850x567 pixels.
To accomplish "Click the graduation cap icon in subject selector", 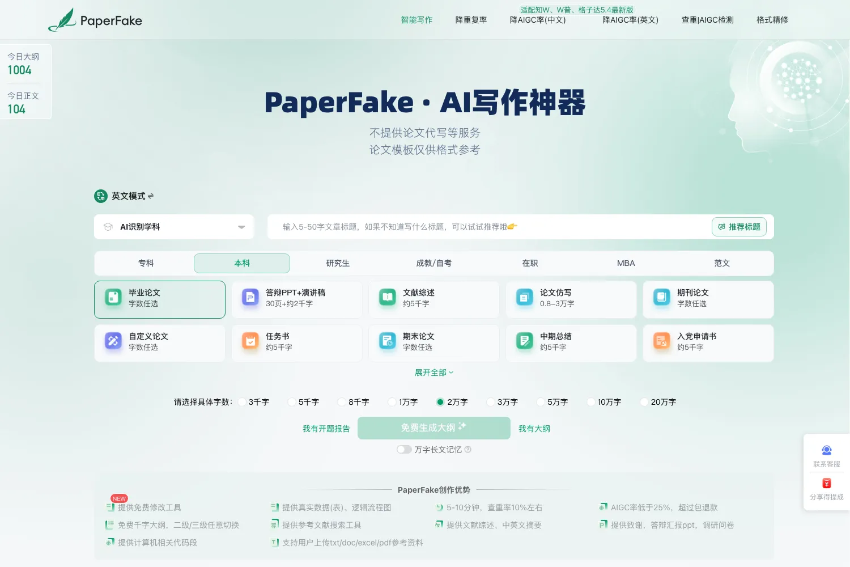I will click(108, 227).
